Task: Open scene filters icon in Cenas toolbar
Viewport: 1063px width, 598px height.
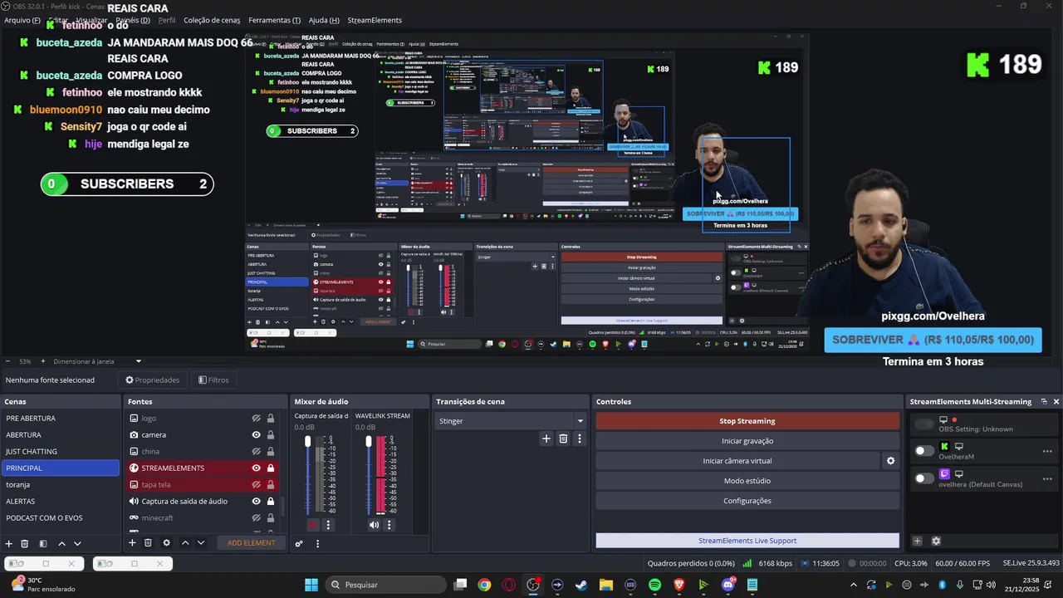Action: [x=42, y=543]
